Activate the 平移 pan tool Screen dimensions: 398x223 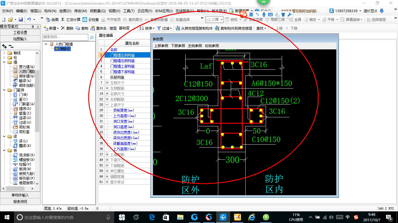[328, 19]
